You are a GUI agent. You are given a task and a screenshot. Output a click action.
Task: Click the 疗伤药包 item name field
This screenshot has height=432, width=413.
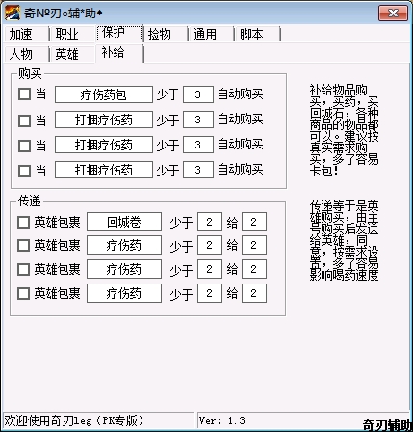point(104,94)
